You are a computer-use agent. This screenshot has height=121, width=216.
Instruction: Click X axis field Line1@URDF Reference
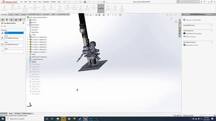(14, 39)
